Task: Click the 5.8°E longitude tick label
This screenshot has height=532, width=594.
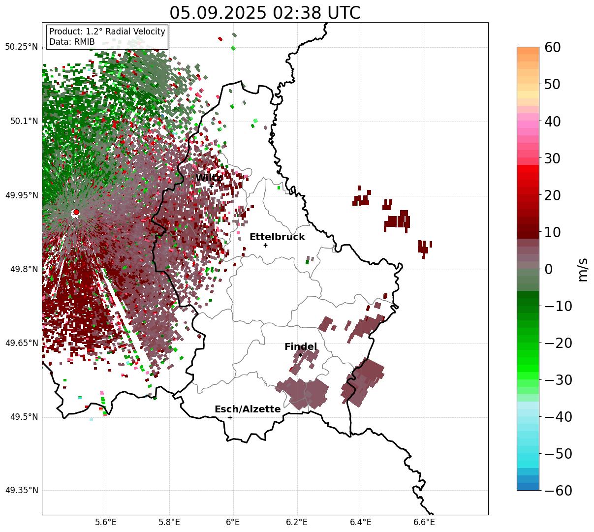Action: (x=169, y=523)
